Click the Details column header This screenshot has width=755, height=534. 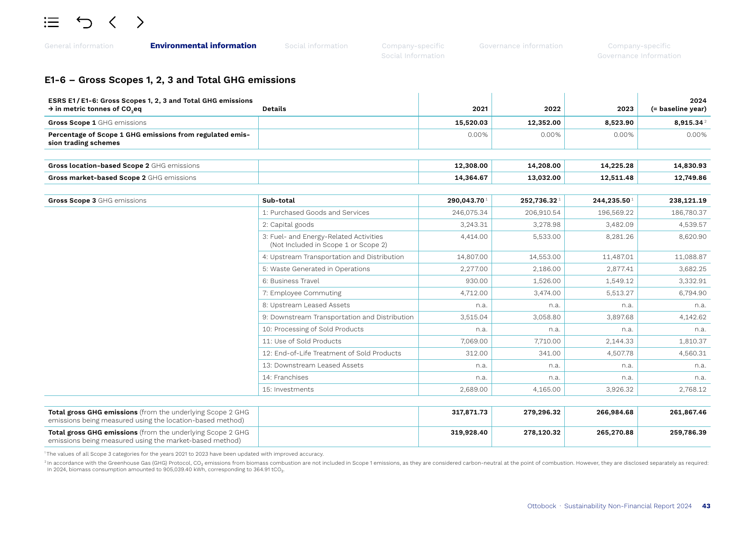pyautogui.click(x=274, y=109)
